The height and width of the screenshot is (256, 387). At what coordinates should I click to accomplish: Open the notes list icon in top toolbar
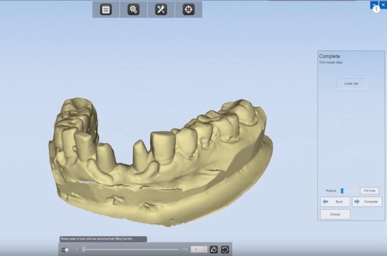[106, 9]
